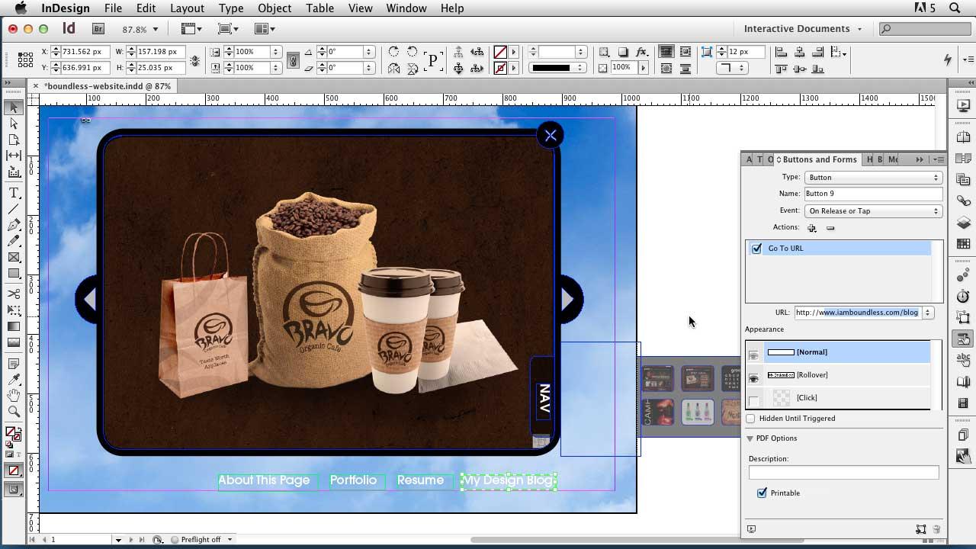Click the Align Left Edges icon
The image size is (976, 549).
point(781,52)
